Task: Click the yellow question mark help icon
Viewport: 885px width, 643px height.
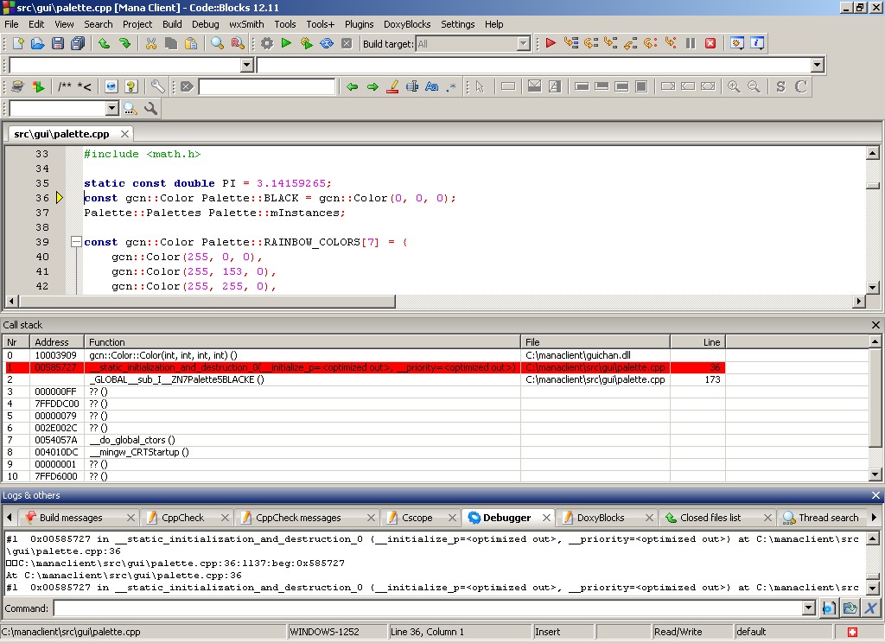Action: tap(131, 87)
